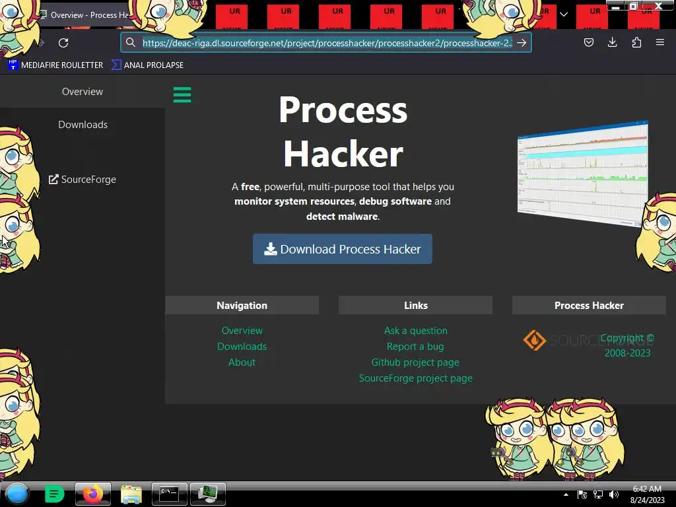Click the Overview link under Navigation
The width and height of the screenshot is (676, 507).
click(242, 331)
